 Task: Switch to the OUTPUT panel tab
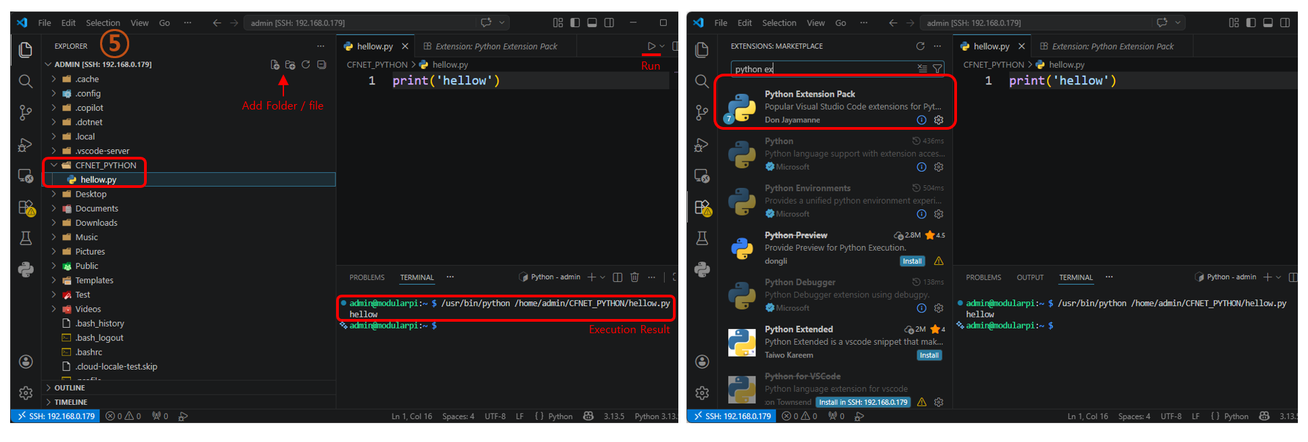(x=1029, y=278)
